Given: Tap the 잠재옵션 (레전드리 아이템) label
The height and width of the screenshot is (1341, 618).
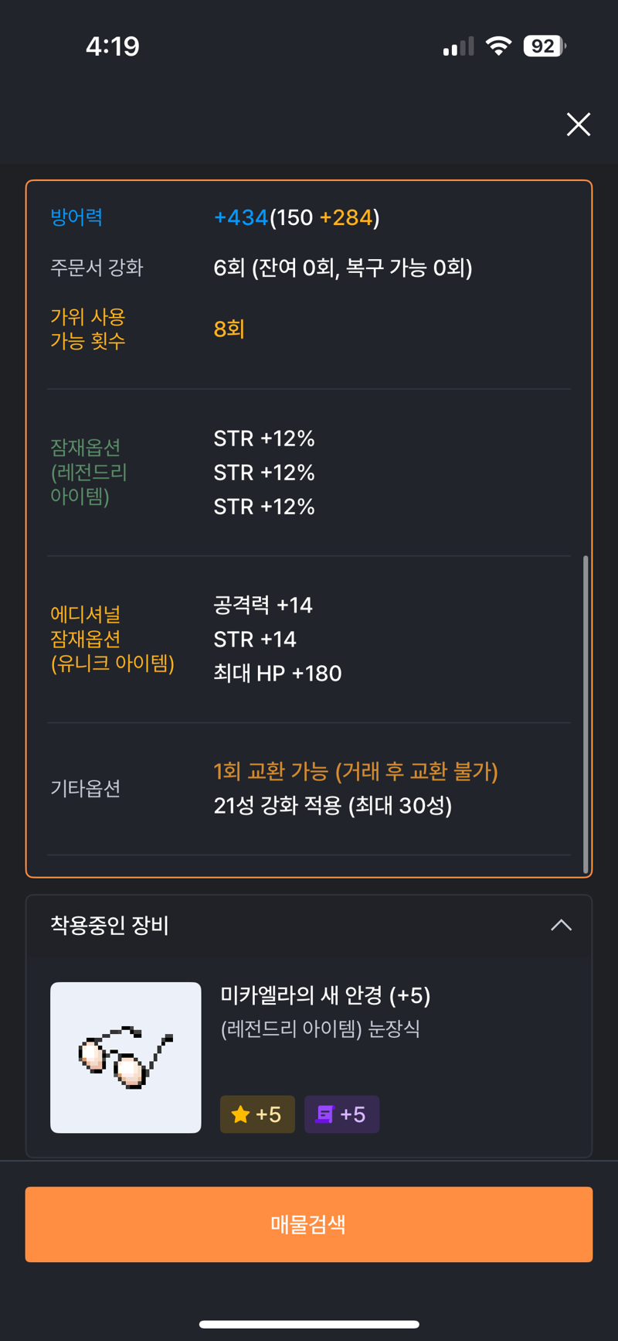Looking at the screenshot, I should (x=88, y=472).
